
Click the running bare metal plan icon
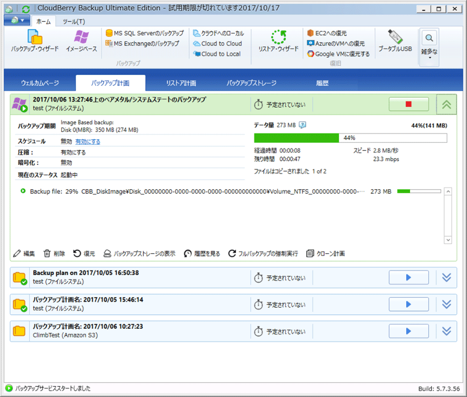click(x=20, y=105)
